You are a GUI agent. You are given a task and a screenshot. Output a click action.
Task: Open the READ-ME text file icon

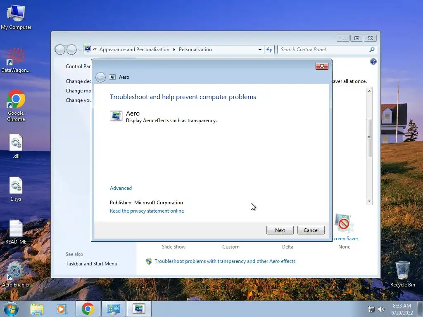tap(16, 232)
